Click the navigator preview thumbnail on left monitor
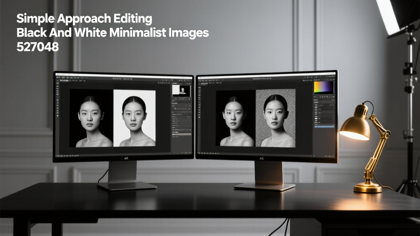This screenshot has width=420, height=236. click(181, 91)
